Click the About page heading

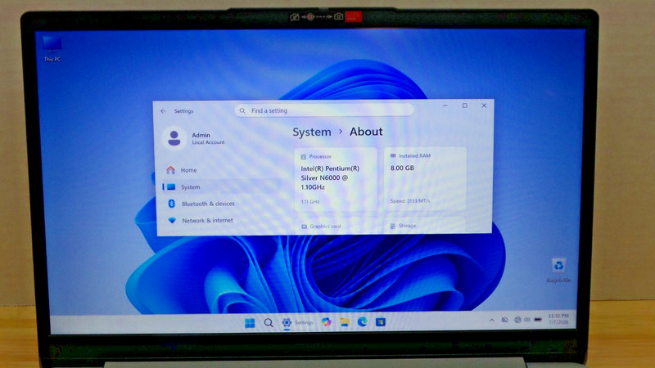(x=366, y=132)
